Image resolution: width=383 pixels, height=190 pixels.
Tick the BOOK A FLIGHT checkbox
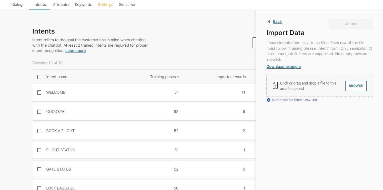pos(39,131)
